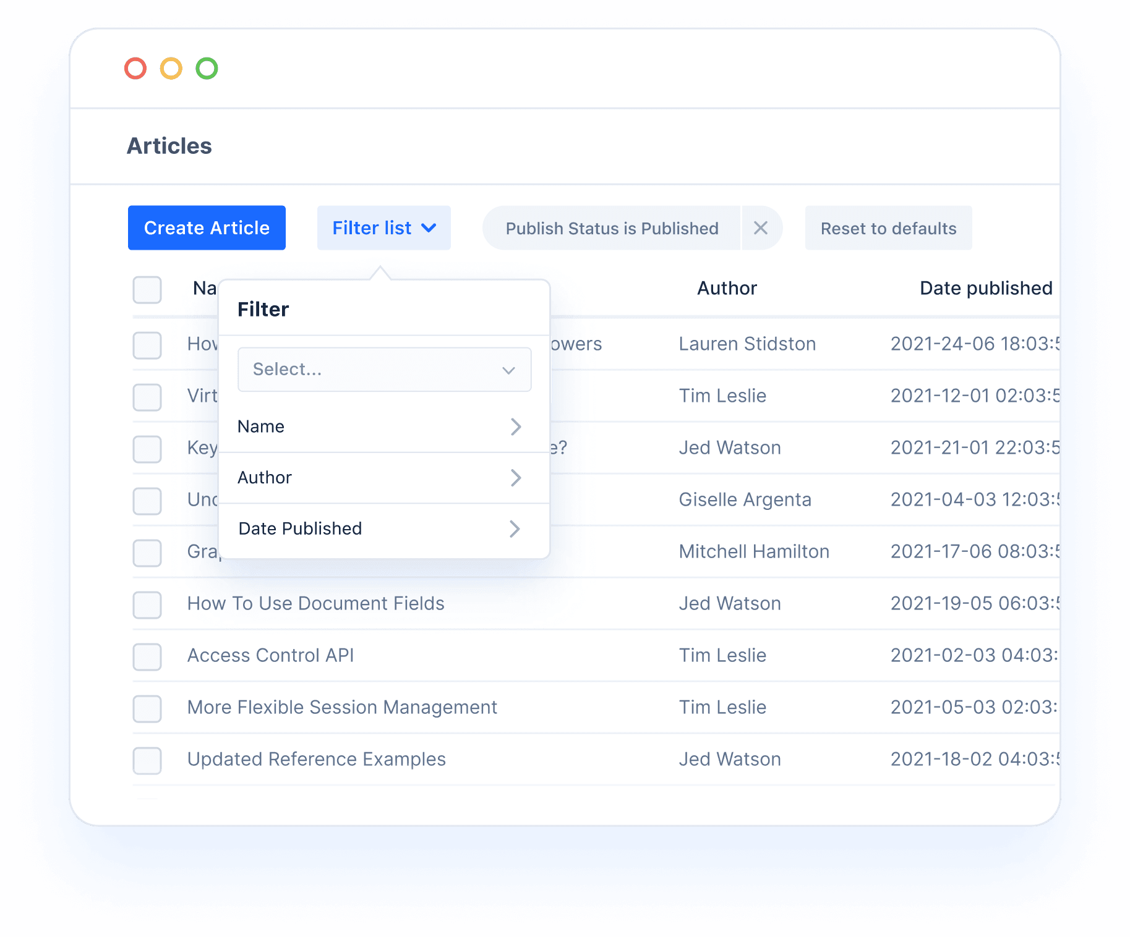Click the Author filter chevron arrow
The width and height of the screenshot is (1130, 937).
(x=516, y=478)
